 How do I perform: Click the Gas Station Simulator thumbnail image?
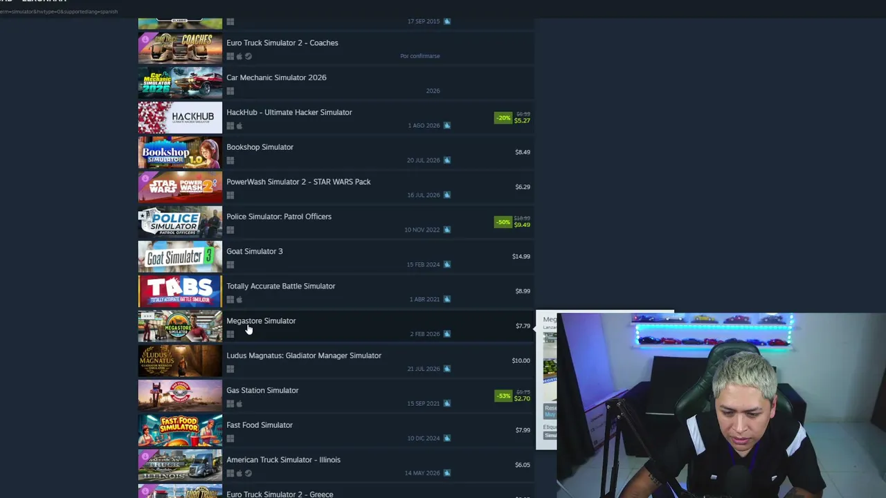point(180,396)
